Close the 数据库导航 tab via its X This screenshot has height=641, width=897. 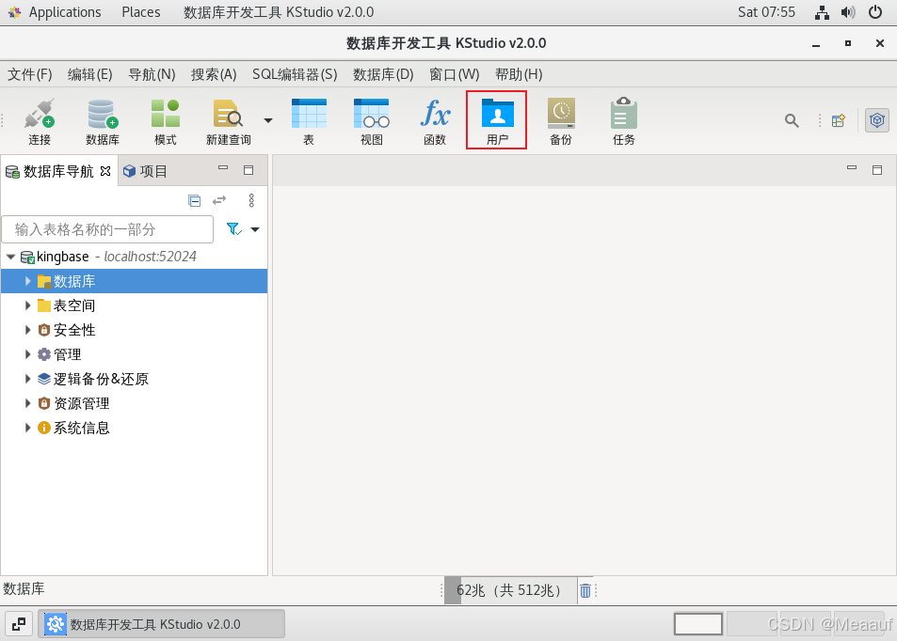(105, 171)
